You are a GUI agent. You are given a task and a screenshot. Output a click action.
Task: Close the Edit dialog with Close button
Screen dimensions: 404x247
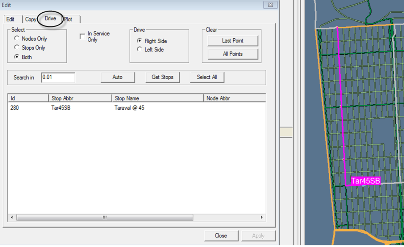pos(221,236)
